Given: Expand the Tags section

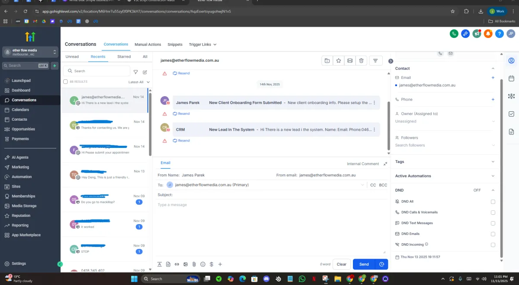Looking at the screenshot, I should [x=493, y=162].
